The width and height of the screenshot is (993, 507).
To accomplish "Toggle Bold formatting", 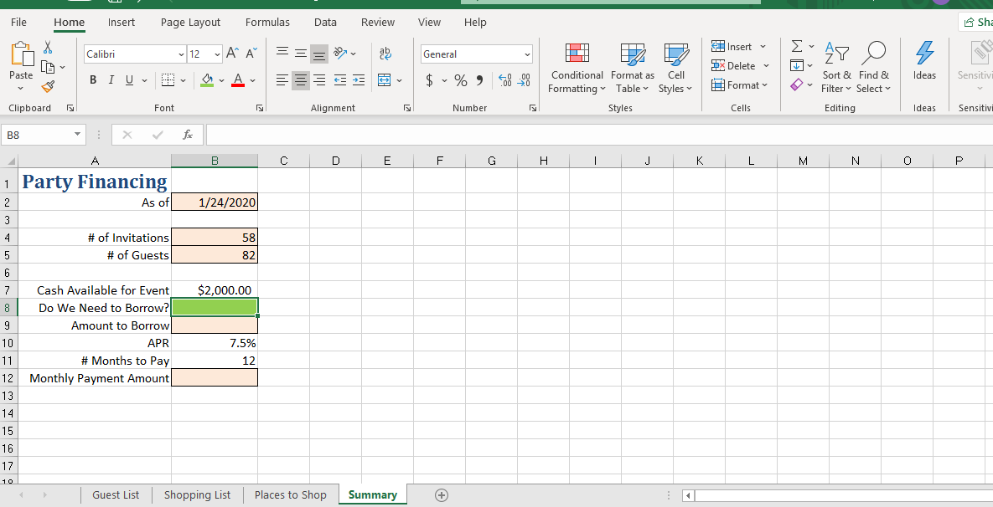I will coord(93,80).
